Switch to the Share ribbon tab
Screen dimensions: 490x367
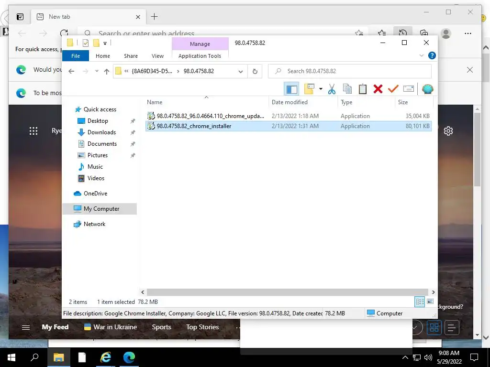point(131,56)
